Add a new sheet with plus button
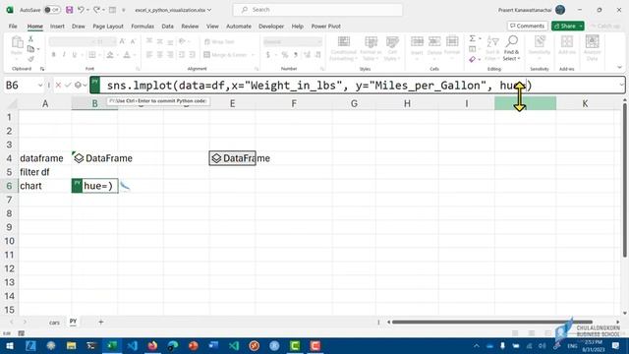 (x=100, y=322)
